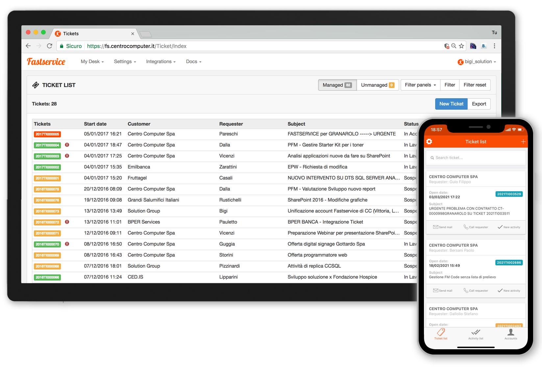Open ticket 2016TI000073 badge

(47, 211)
